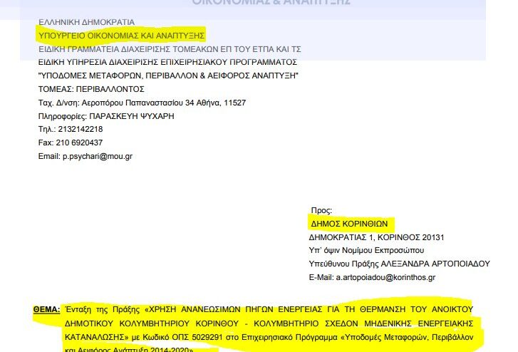Viewport: 518px width, 352px height.
Task: Click the underlined 'ΘΕΜΑ:' label
Action: click(x=46, y=310)
